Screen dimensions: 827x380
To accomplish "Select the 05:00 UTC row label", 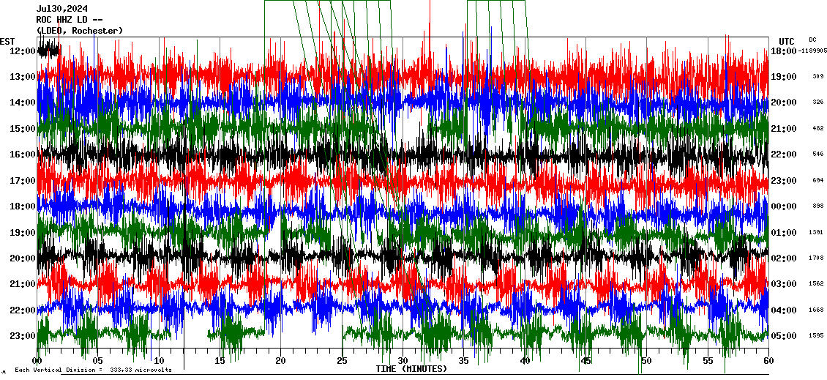I will pos(784,336).
